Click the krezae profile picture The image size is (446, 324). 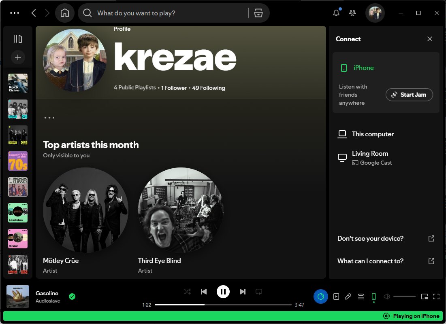[75, 60]
